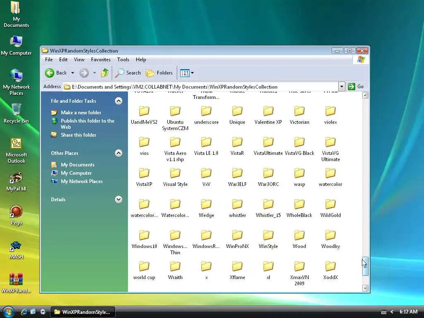Click the taskbar clock
424x318 pixels.
point(409,312)
